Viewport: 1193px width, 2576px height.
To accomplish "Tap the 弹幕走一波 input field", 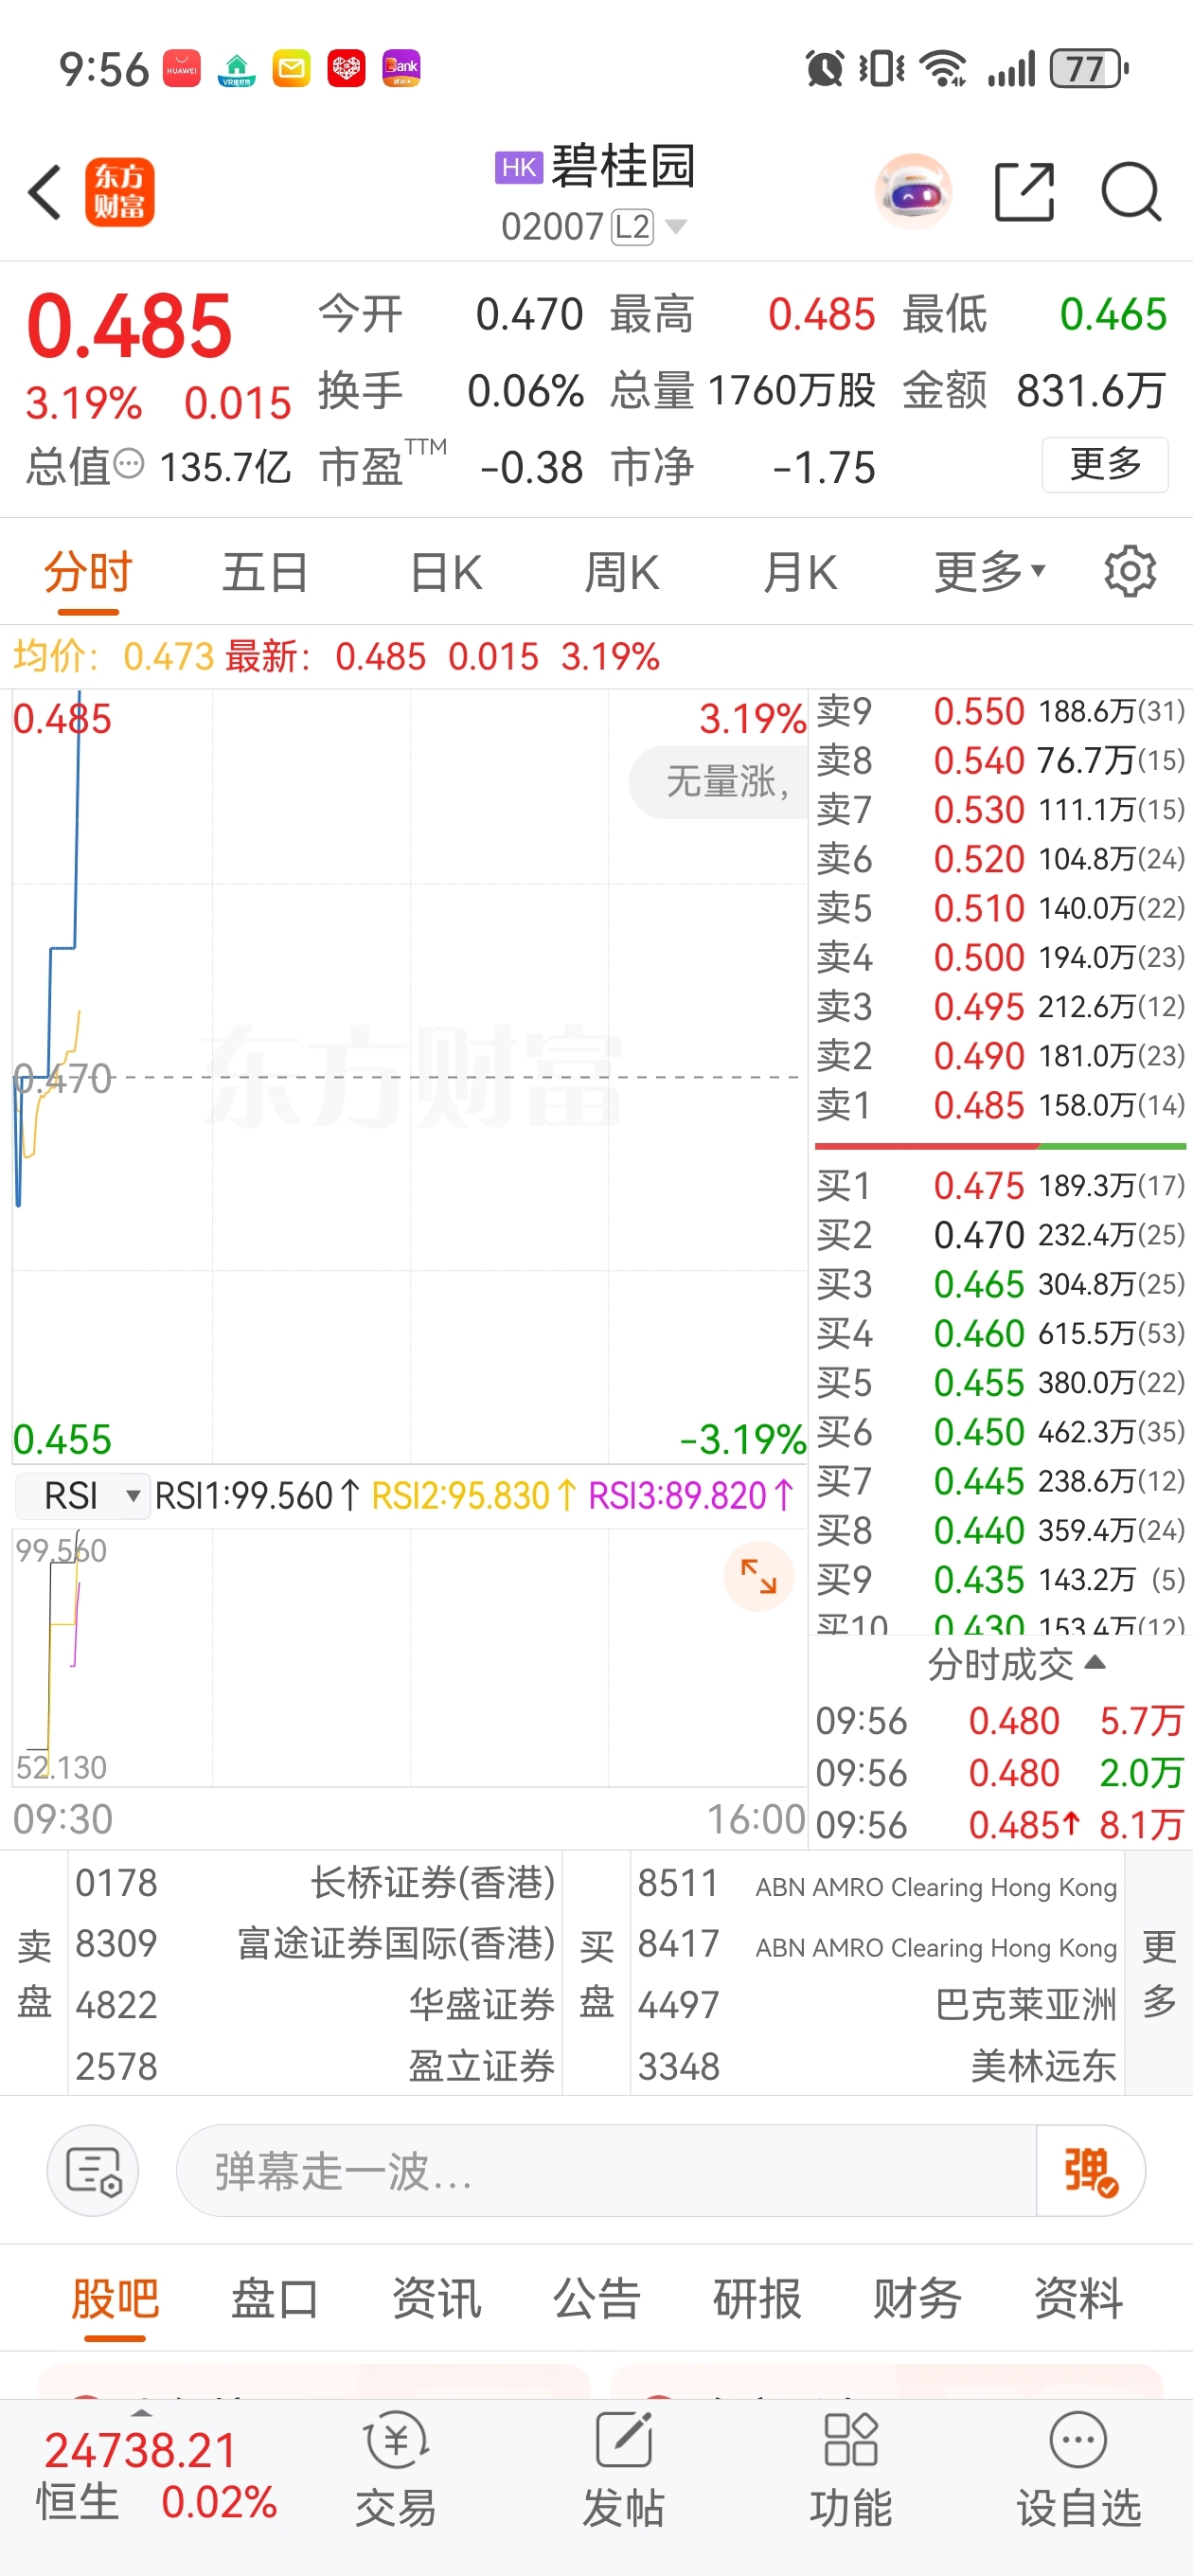I will (x=606, y=2171).
